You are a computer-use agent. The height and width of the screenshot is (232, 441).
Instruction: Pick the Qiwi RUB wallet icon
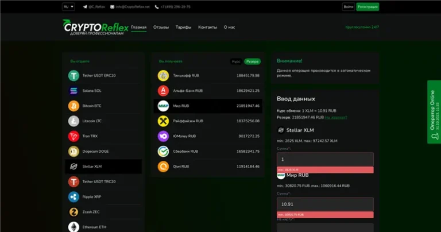[163, 167]
